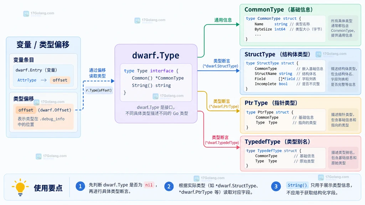Click the text 不应用于获取结构化字段。
The height and width of the screenshot is (205, 365).
click(312, 193)
